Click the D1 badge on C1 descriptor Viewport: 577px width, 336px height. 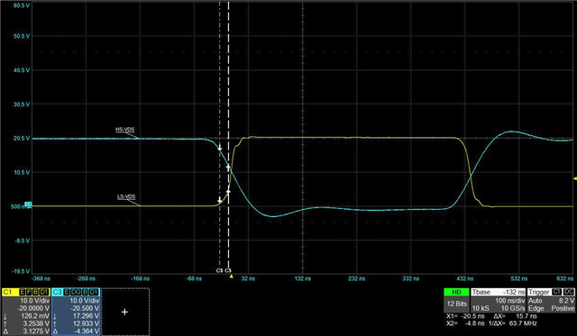pos(44,292)
